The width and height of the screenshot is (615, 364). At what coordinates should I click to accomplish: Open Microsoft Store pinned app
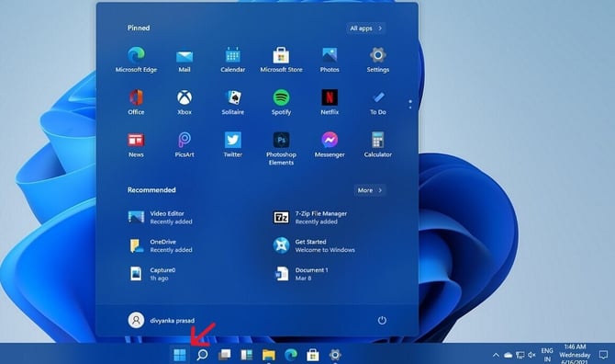(281, 60)
